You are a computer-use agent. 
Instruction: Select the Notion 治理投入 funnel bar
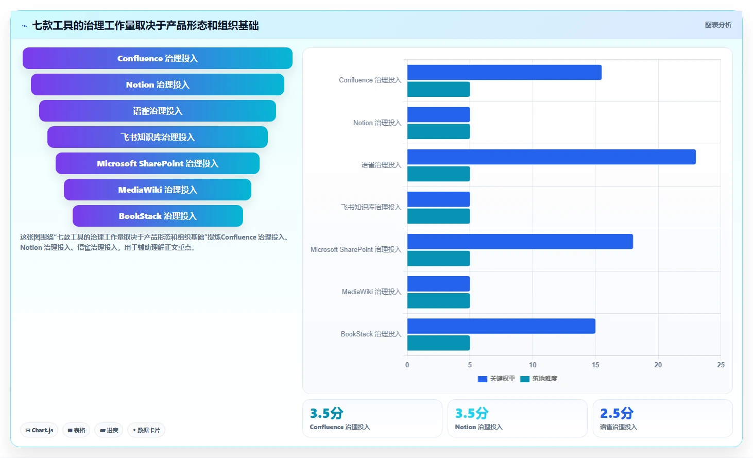point(158,84)
